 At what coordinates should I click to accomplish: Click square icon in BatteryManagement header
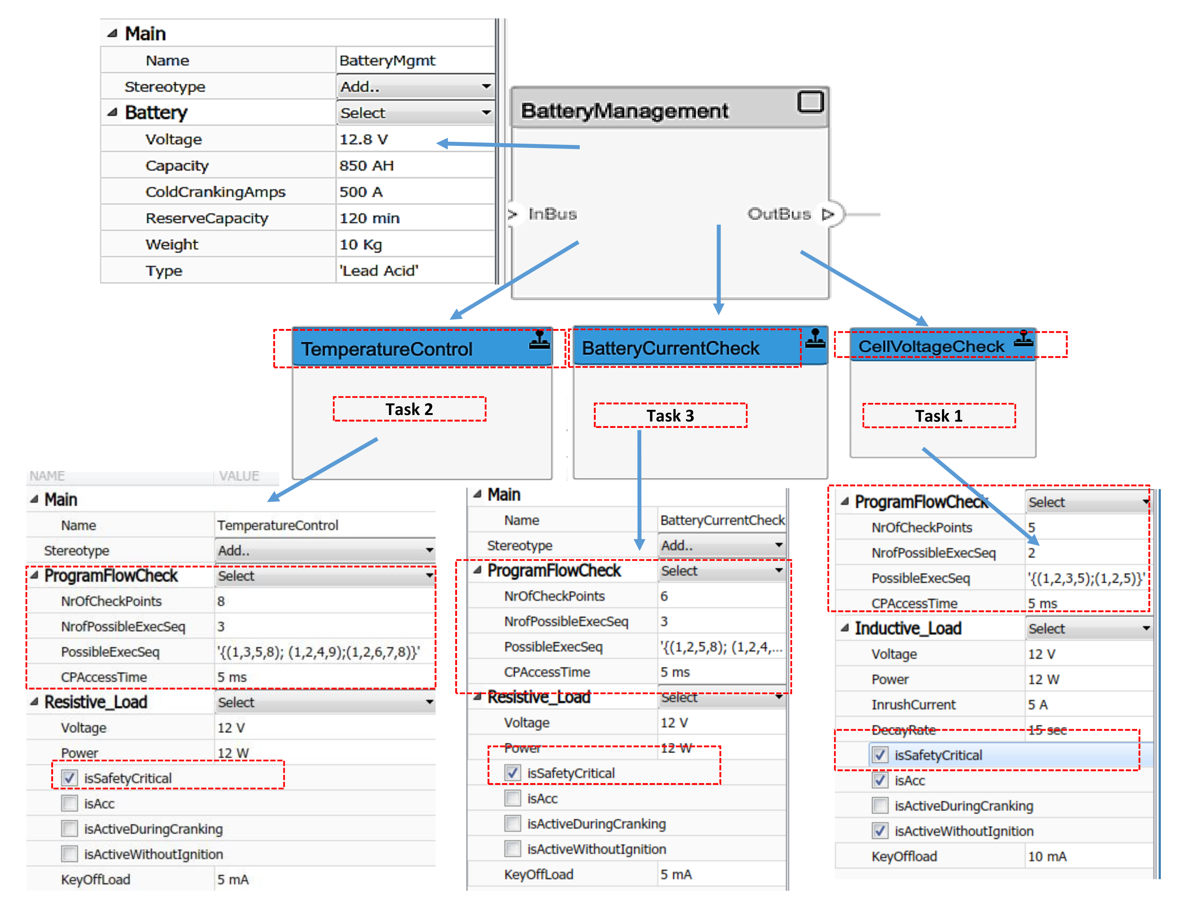[810, 102]
